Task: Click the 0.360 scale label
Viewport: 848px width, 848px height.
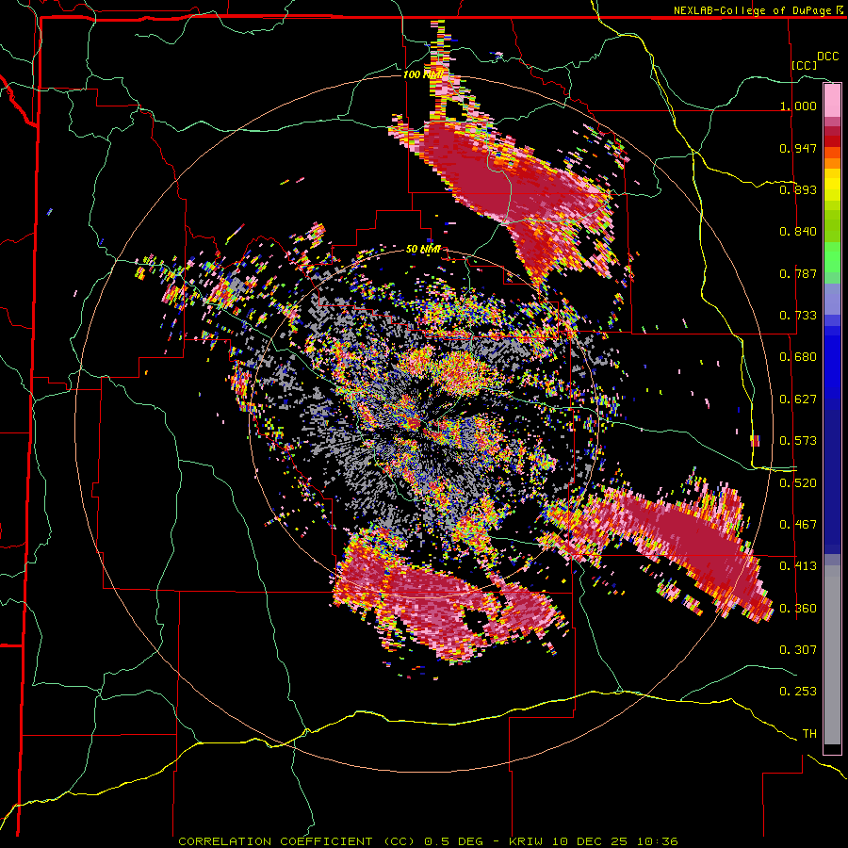Action: (798, 609)
